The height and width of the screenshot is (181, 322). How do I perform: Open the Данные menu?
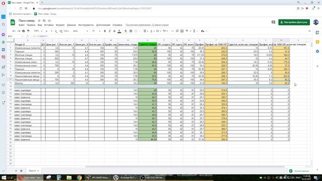pyautogui.click(x=71, y=25)
